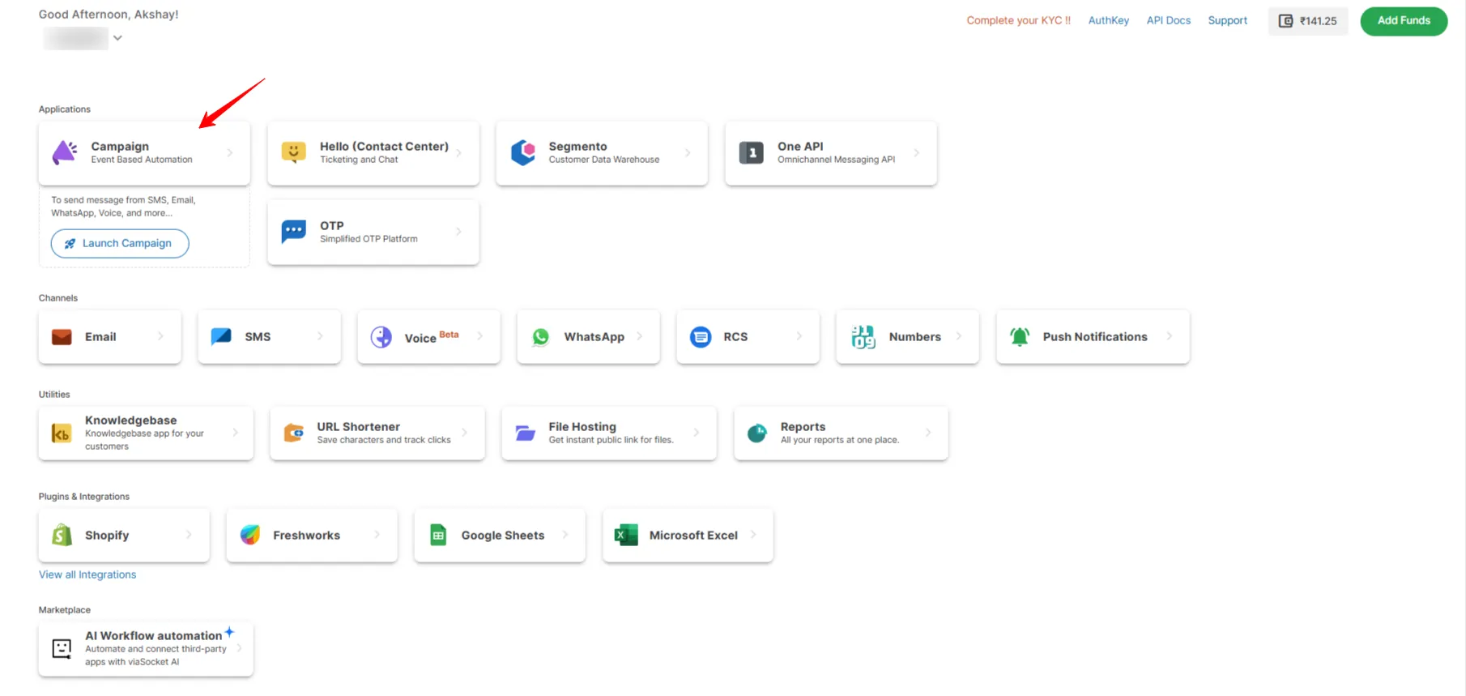Open the OTP card chevron

[x=458, y=232]
